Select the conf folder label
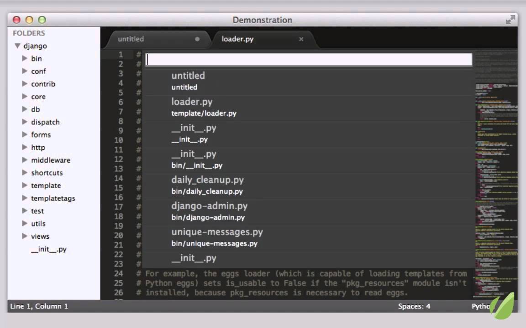The width and height of the screenshot is (526, 328). pos(38,71)
